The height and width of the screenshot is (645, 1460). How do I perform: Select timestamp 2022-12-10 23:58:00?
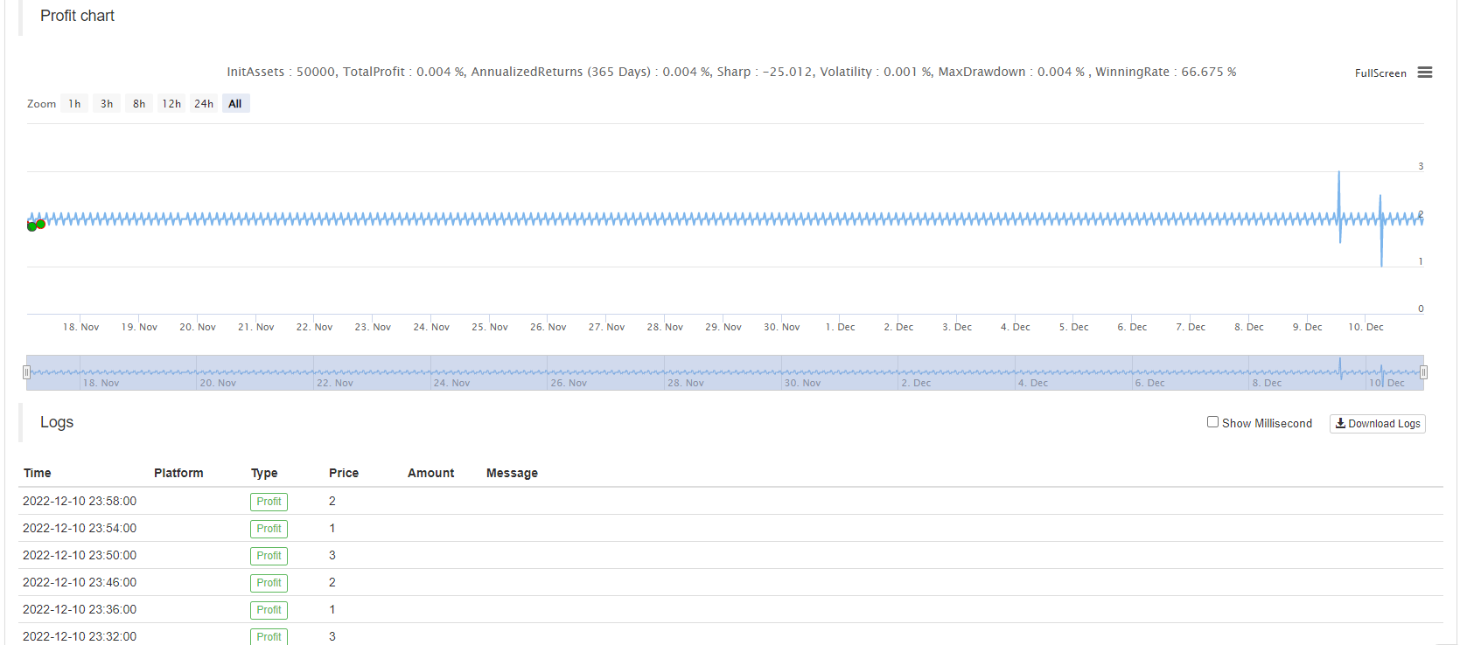click(80, 501)
